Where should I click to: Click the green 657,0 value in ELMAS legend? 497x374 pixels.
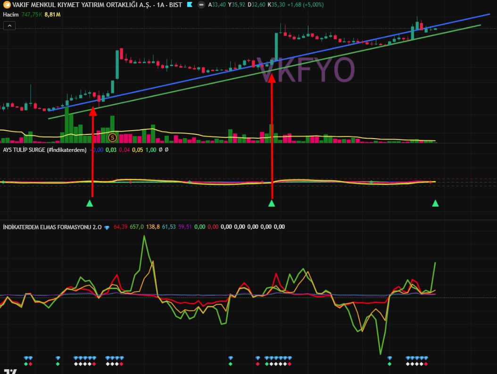tap(137, 227)
